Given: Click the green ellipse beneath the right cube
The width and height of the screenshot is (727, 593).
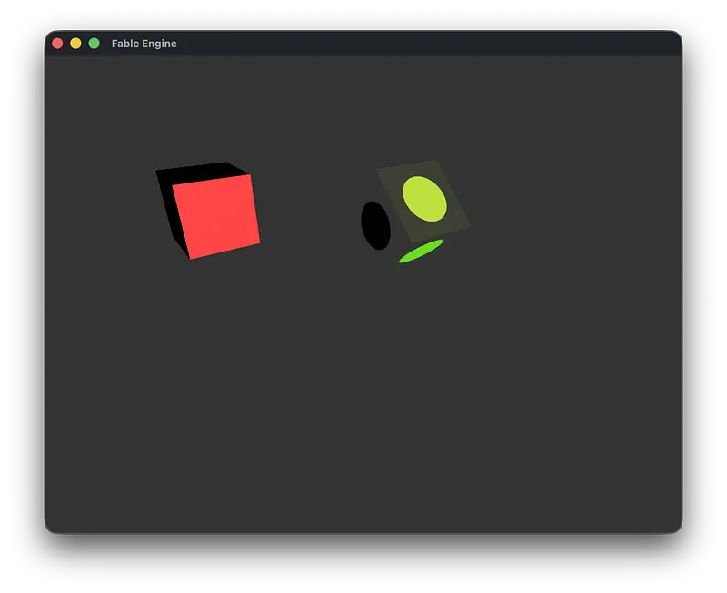Looking at the screenshot, I should pyautogui.click(x=421, y=252).
